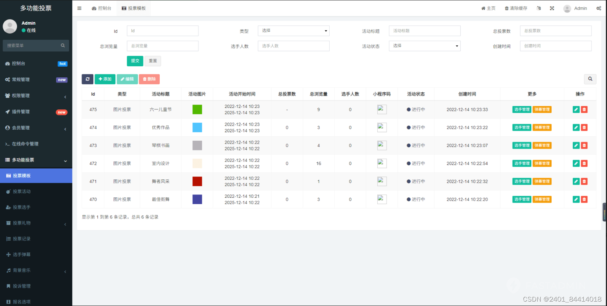Click the red delete icon for row 473
Screen dimensions: 607x306
pos(584,145)
